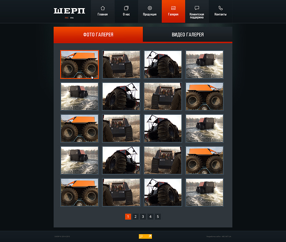The image size is (286, 242).
Task: Select the РУС language option
Action: pyautogui.click(x=66, y=17)
